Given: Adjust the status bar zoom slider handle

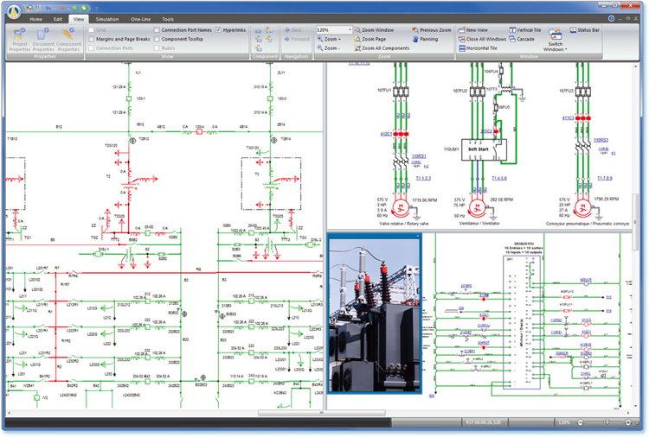Looking at the screenshot, I should tap(607, 422).
